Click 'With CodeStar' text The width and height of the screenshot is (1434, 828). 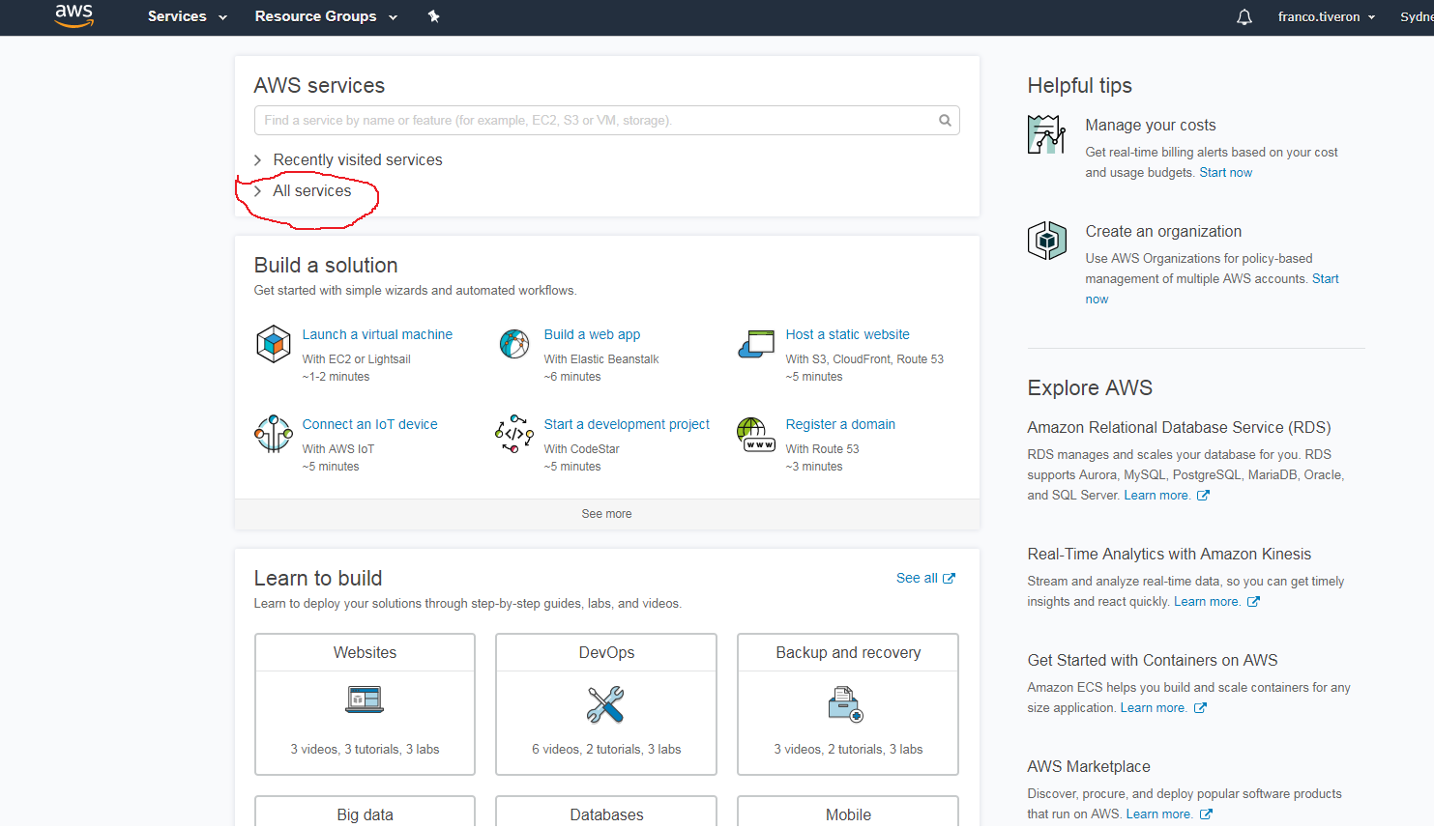(x=581, y=449)
